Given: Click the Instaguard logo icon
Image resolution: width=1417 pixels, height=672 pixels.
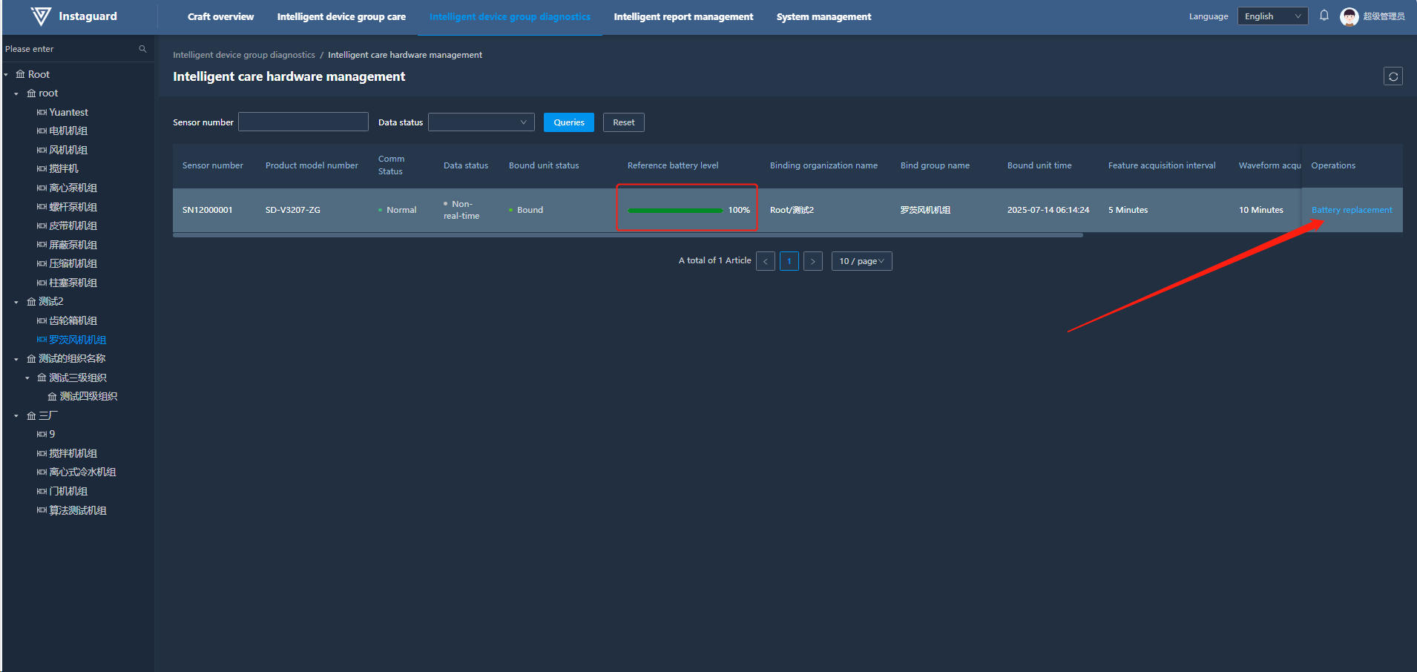Looking at the screenshot, I should (x=41, y=16).
